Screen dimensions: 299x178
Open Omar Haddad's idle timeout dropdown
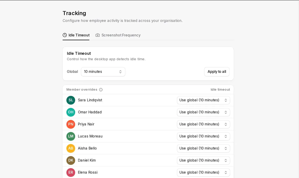click(x=204, y=112)
